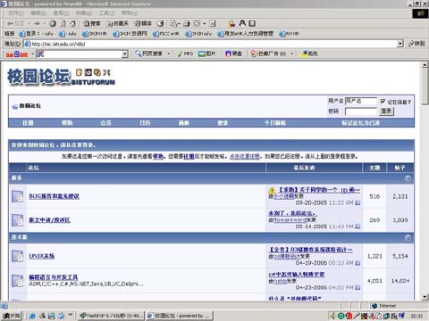Expand the Baidu search box dropdown
429x321 pixels.
pos(125,53)
